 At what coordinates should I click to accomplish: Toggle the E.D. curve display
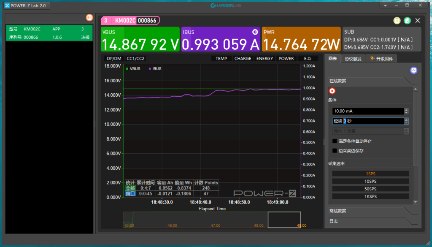click(308, 58)
